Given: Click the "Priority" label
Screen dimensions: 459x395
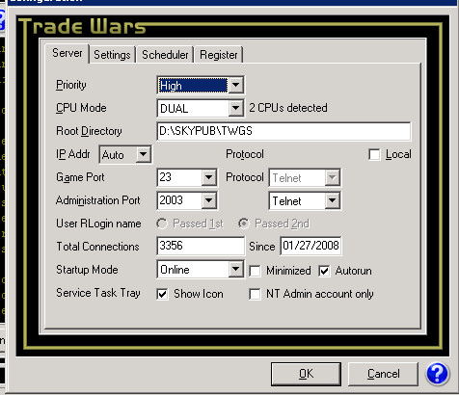Looking at the screenshot, I should pyautogui.click(x=71, y=85).
